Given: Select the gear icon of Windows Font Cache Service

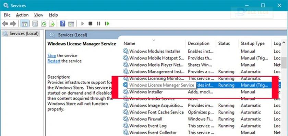Looking at the screenshot, I should [125, 112].
